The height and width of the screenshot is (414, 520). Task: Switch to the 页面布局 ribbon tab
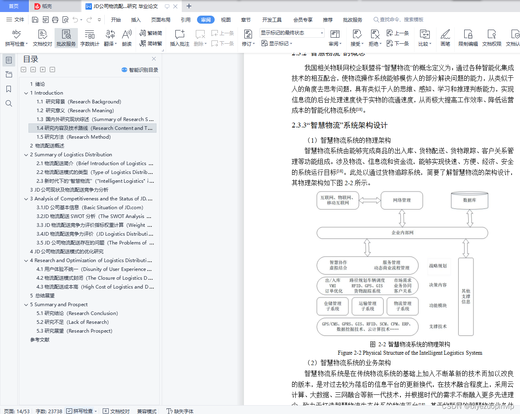[x=161, y=20]
